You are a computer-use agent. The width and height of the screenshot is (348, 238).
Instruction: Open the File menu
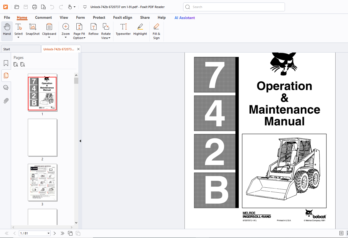coord(7,17)
